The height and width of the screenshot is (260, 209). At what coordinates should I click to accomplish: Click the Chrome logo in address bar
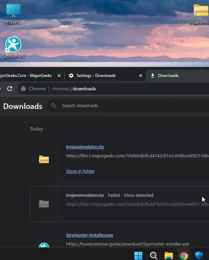tap(23, 89)
